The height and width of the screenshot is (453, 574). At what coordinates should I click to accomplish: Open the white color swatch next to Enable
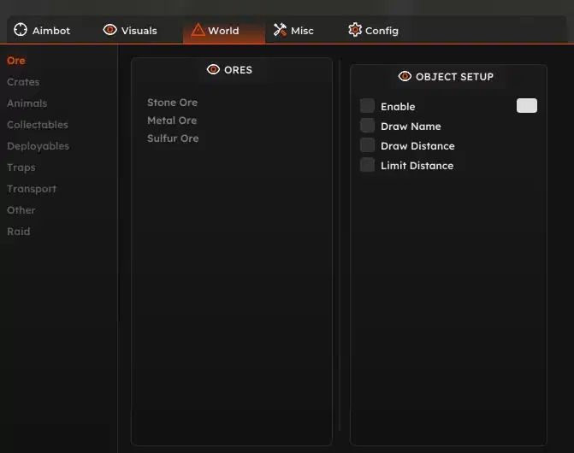(x=527, y=106)
